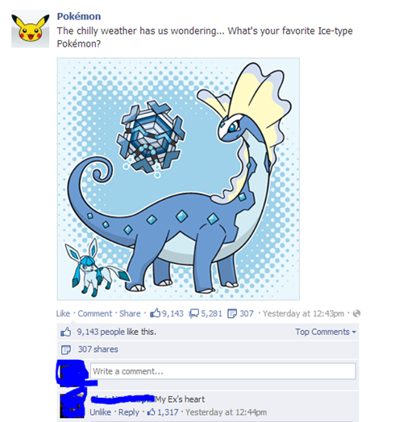
Task: Reply to the 'My Ex's heart' comment
Action: (129, 412)
